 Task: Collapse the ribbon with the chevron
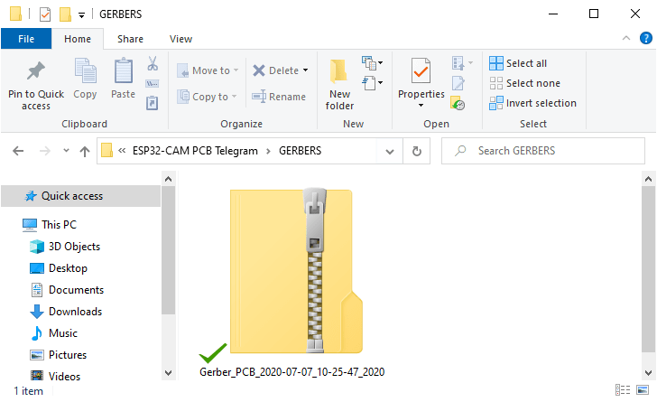pyautogui.click(x=626, y=38)
